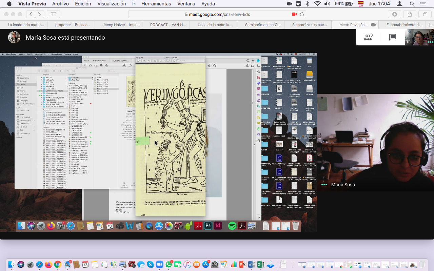
Task: Open Firefox from the Dock
Action: [x=49, y=264]
